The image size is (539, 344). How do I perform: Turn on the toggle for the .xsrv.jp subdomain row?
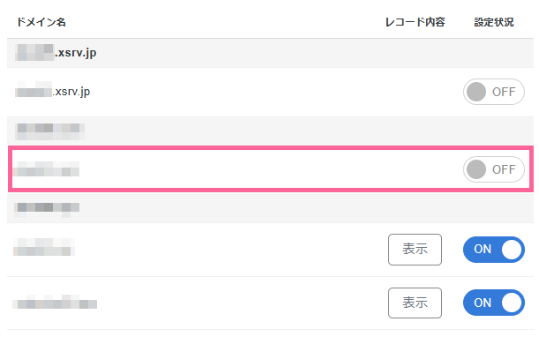click(x=494, y=92)
